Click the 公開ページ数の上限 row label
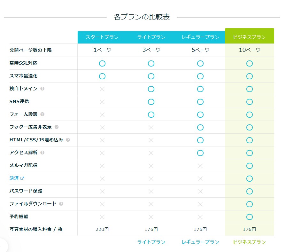The height and width of the screenshot is (252, 286). (30, 50)
